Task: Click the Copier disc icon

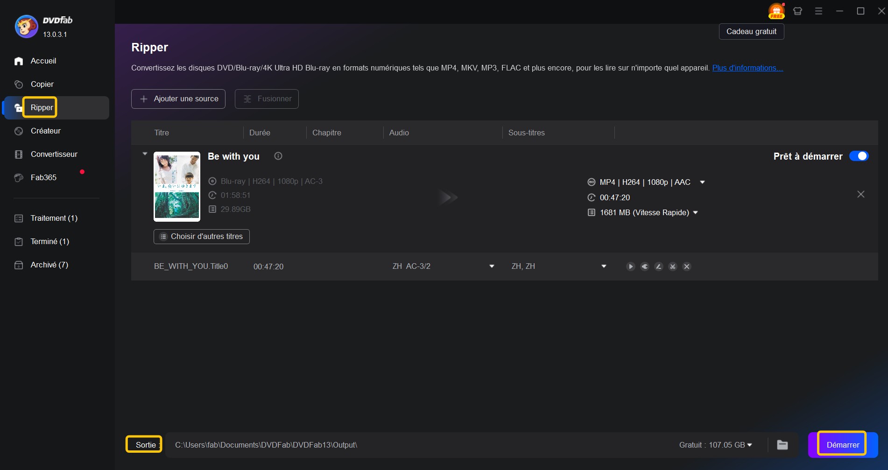Action: coord(19,84)
